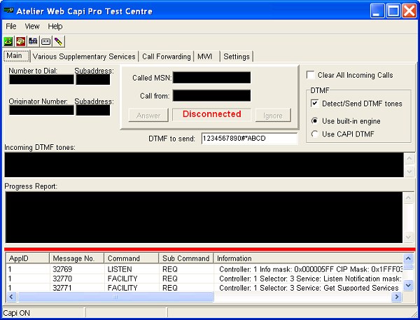The image size is (420, 320).
Task: Toggle Detect/Send DTMF tones checkbox
Action: click(x=315, y=104)
